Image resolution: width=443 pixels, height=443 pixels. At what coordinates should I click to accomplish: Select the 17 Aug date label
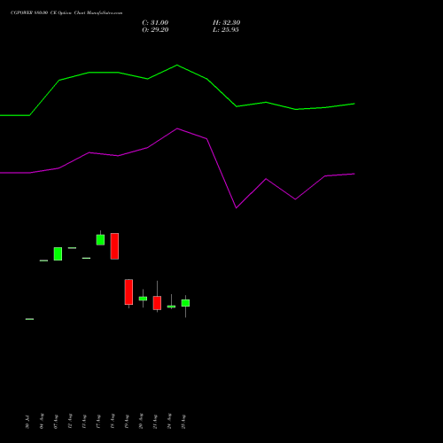coord(98,422)
